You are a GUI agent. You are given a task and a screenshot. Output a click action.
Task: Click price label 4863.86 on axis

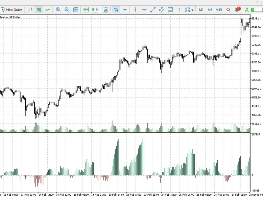[x=256, y=115]
